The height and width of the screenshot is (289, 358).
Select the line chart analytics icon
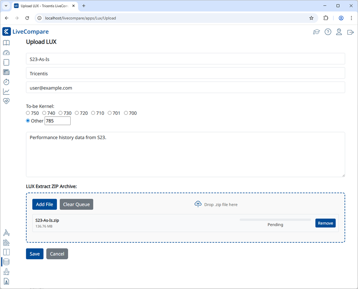(6, 92)
